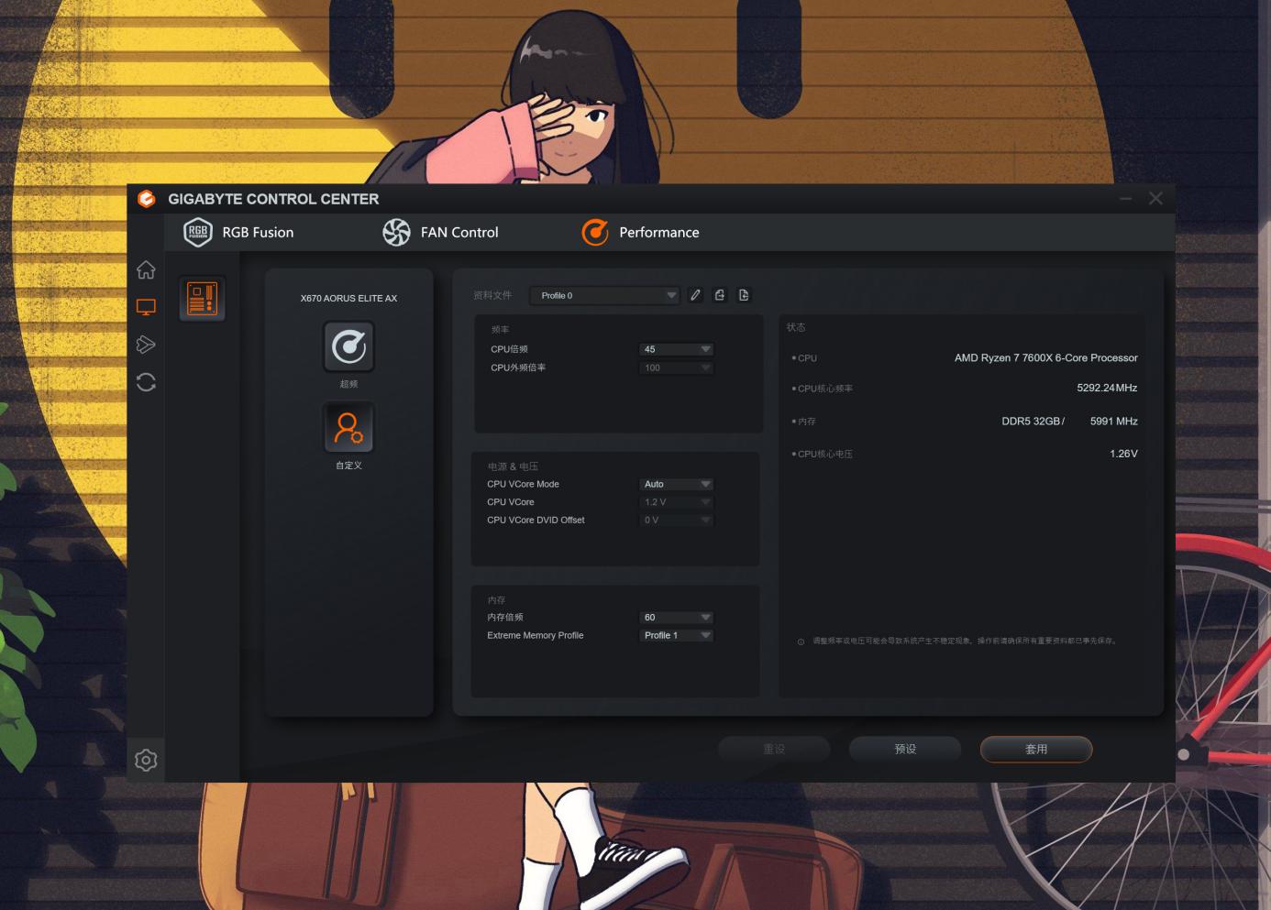Open the Home page from the sidebar

click(146, 269)
